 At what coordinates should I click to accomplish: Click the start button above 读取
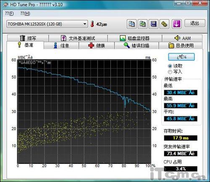181,57
